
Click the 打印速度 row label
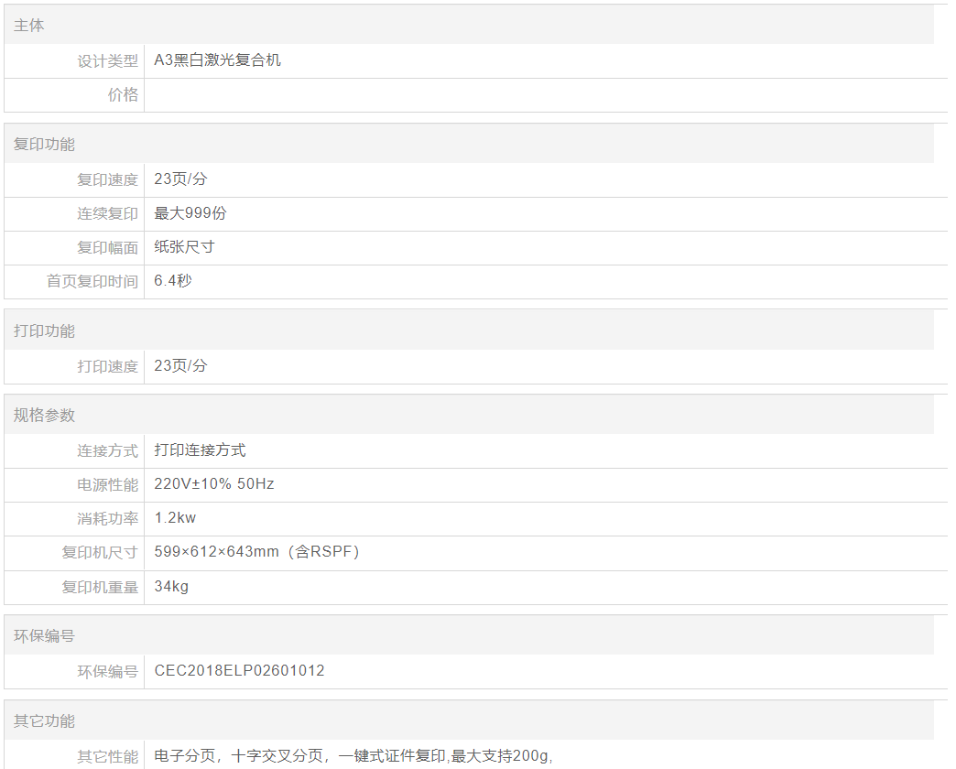pyautogui.click(x=107, y=366)
